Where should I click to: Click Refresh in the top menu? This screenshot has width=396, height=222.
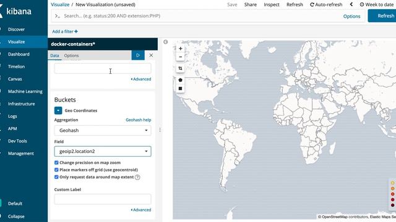click(295, 4)
